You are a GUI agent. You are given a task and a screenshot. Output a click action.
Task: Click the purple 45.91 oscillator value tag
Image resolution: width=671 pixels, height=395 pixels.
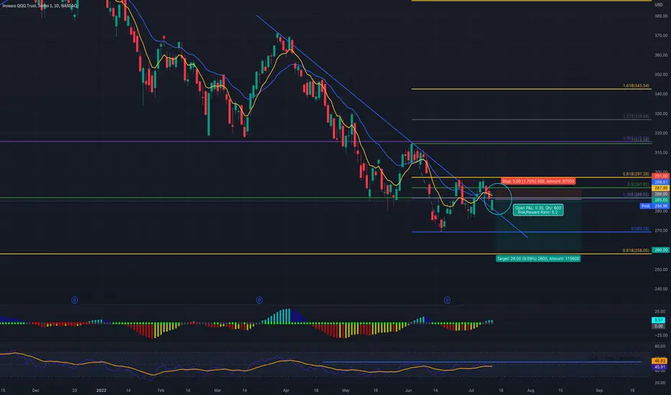(660, 367)
